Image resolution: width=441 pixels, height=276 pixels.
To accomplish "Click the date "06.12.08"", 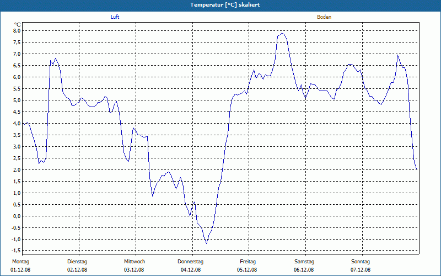I will click(x=304, y=270).
